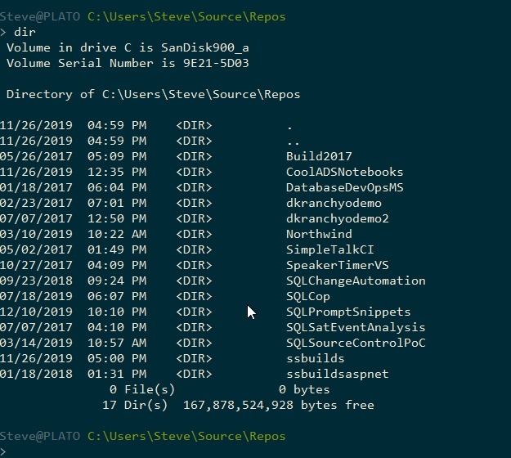Click the CoolADSNotebooks folder entry
Screen dimensions: 511x458
point(344,172)
